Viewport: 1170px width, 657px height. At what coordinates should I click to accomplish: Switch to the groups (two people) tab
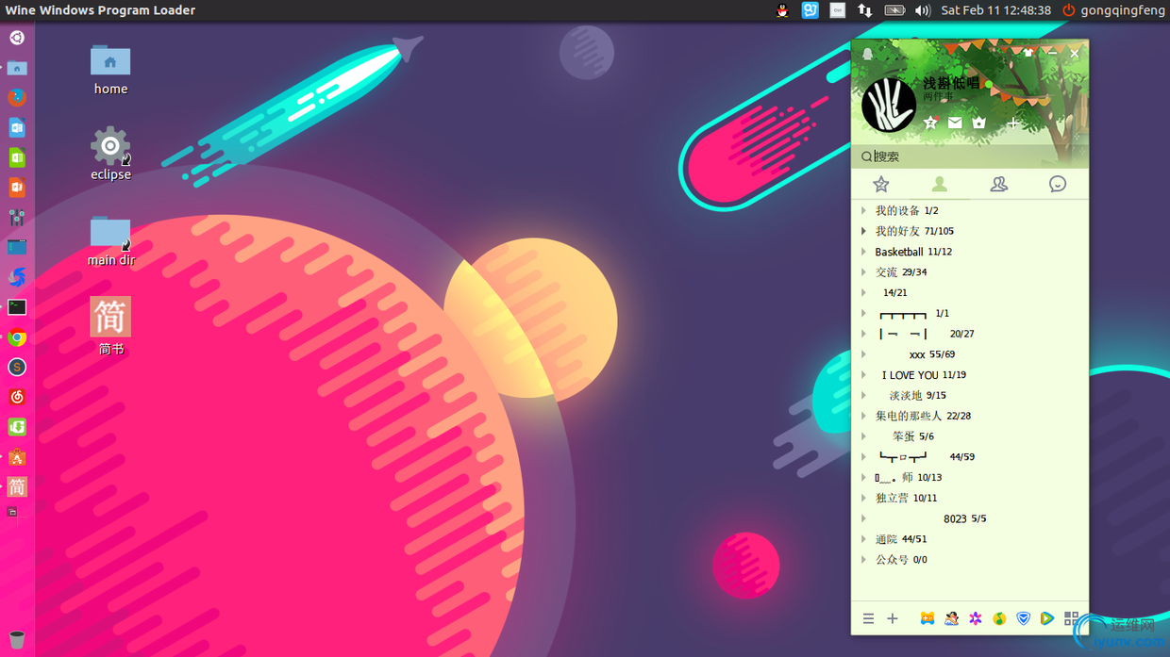(x=998, y=184)
